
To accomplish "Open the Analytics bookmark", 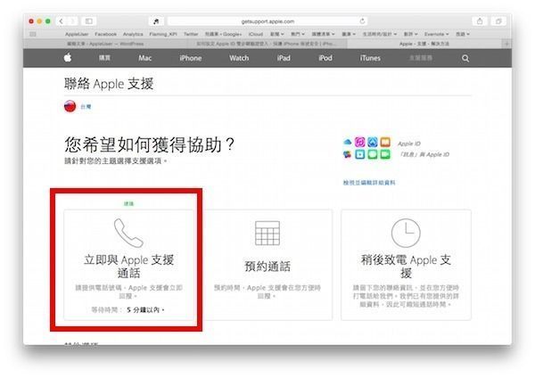I will (x=133, y=34).
